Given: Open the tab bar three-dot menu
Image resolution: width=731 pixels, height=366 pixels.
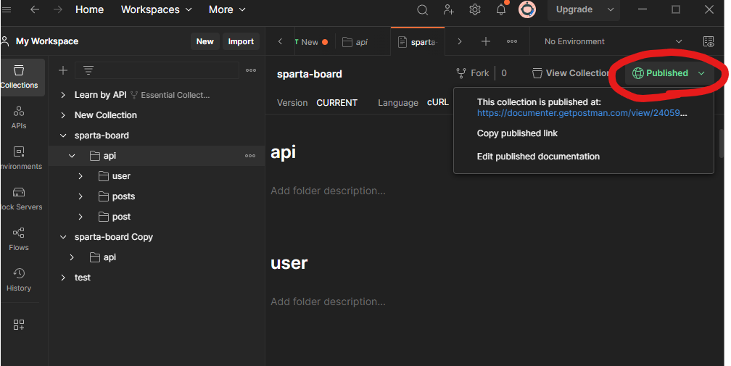Looking at the screenshot, I should pos(512,41).
